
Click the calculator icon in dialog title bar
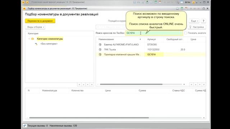click(182, 9)
